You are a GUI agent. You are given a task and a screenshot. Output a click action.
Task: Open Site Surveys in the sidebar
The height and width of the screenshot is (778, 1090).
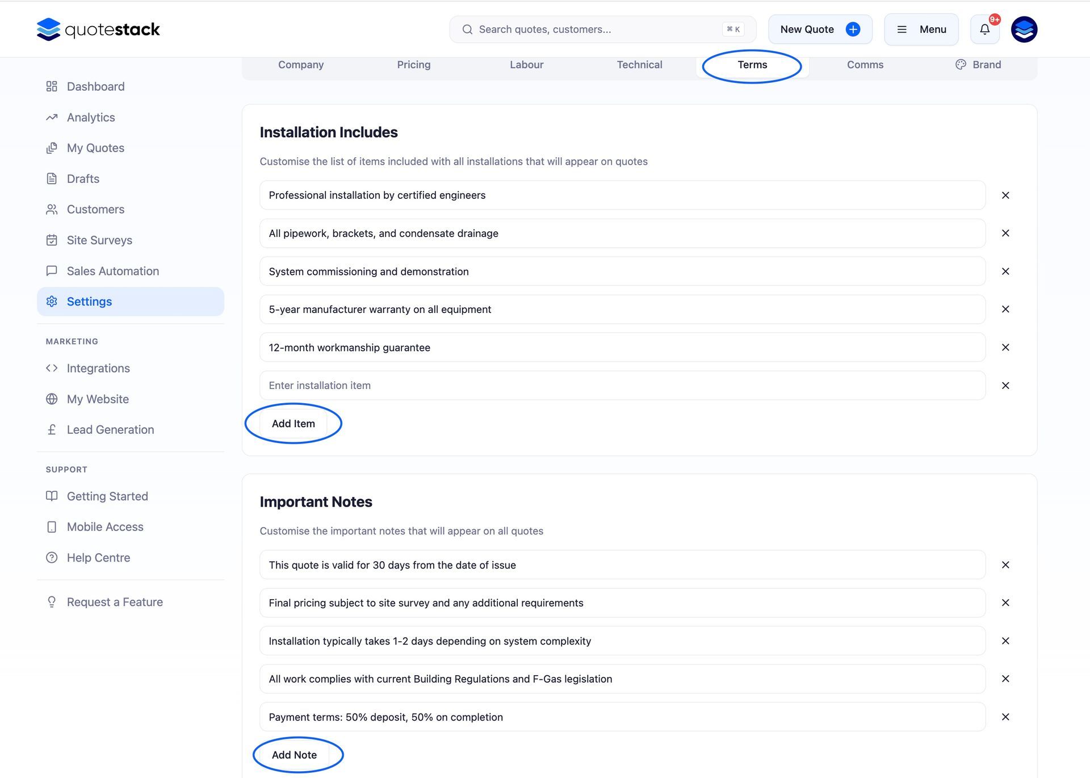tap(99, 240)
